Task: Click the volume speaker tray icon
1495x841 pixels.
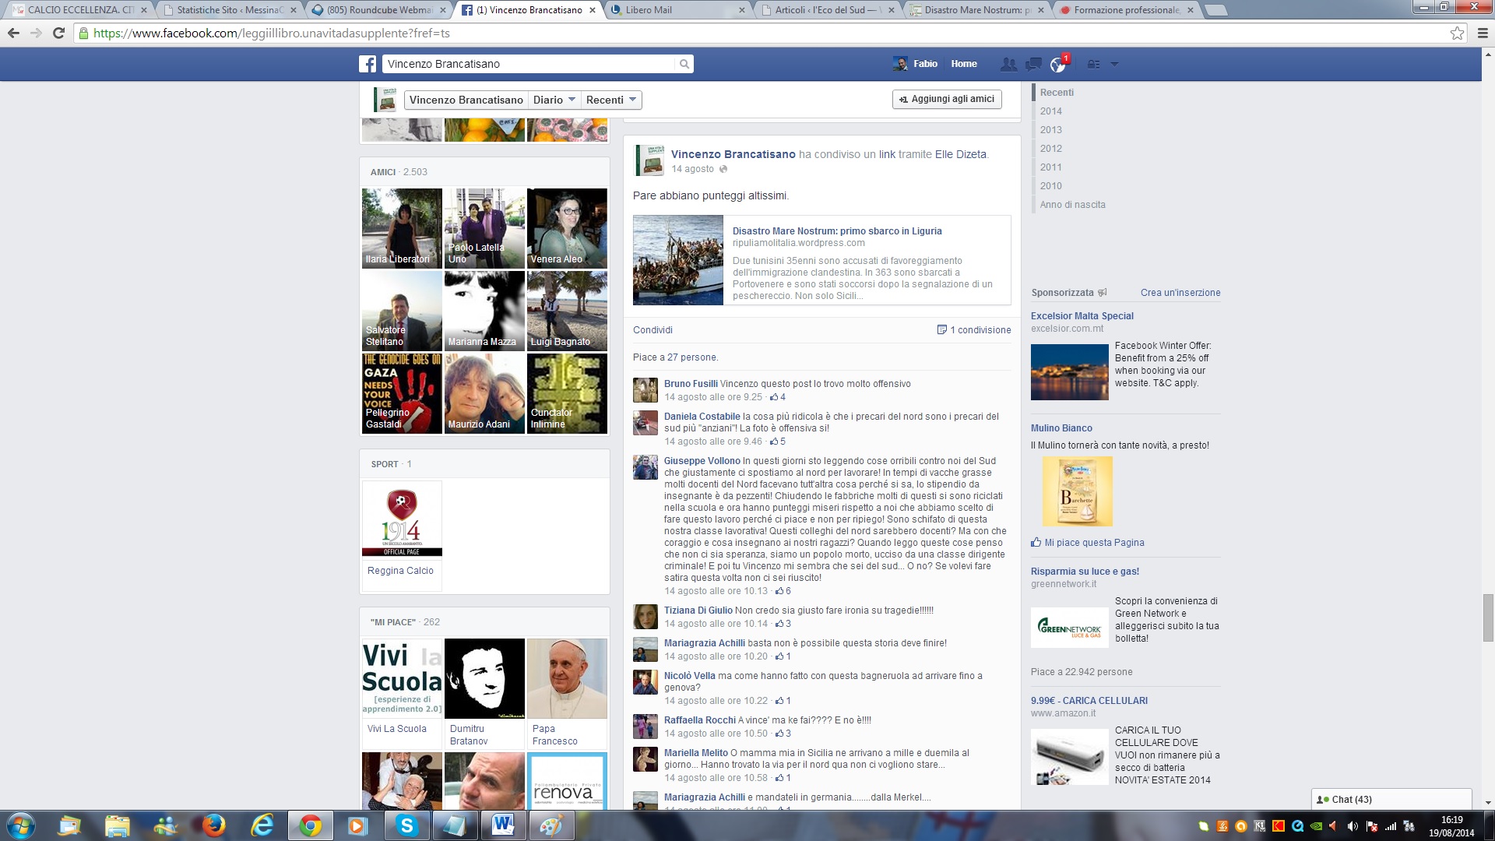Action: [x=1353, y=826]
